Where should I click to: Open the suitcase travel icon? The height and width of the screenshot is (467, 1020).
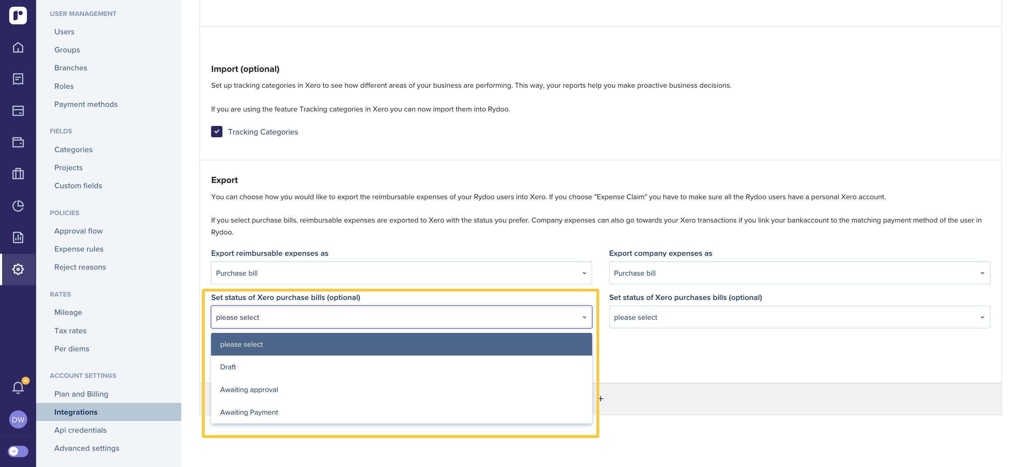[18, 174]
